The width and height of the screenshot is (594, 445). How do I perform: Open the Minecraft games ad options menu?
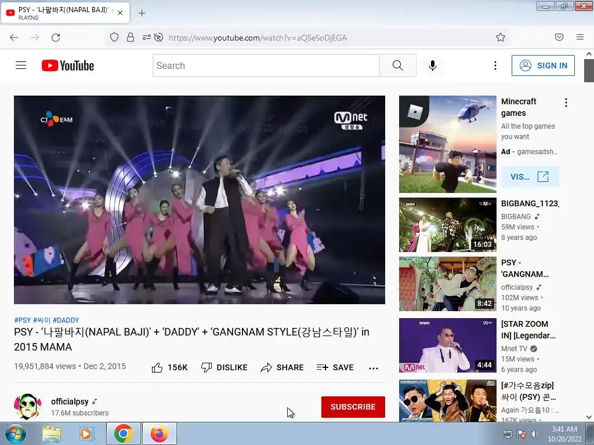pos(566,103)
